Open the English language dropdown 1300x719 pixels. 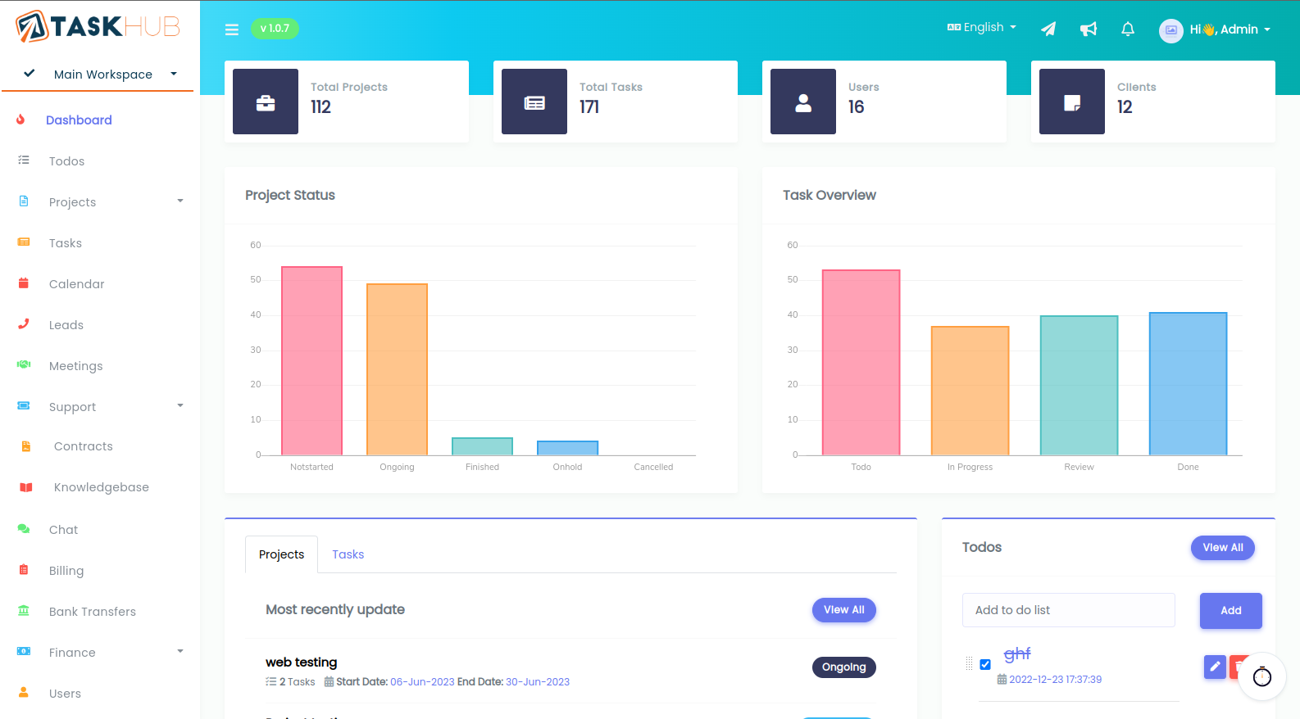pos(982,27)
